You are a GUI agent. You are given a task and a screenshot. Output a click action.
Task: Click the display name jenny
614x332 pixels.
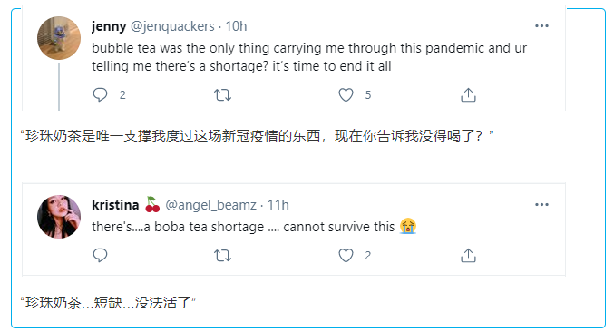click(x=109, y=26)
